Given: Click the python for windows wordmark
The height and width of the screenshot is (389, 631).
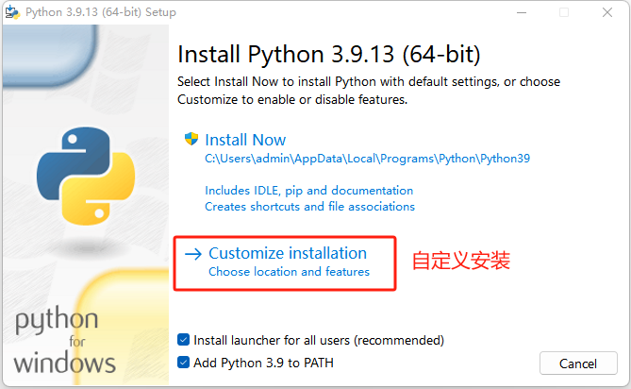Looking at the screenshot, I should point(64,341).
